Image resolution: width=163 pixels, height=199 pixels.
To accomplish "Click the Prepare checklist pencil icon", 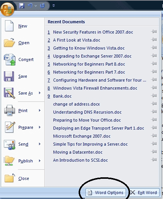I will 10,127.
